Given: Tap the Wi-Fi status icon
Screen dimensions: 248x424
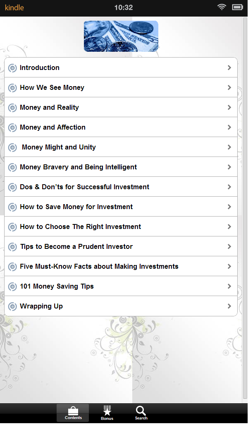Looking at the screenshot, I should click(x=222, y=7).
